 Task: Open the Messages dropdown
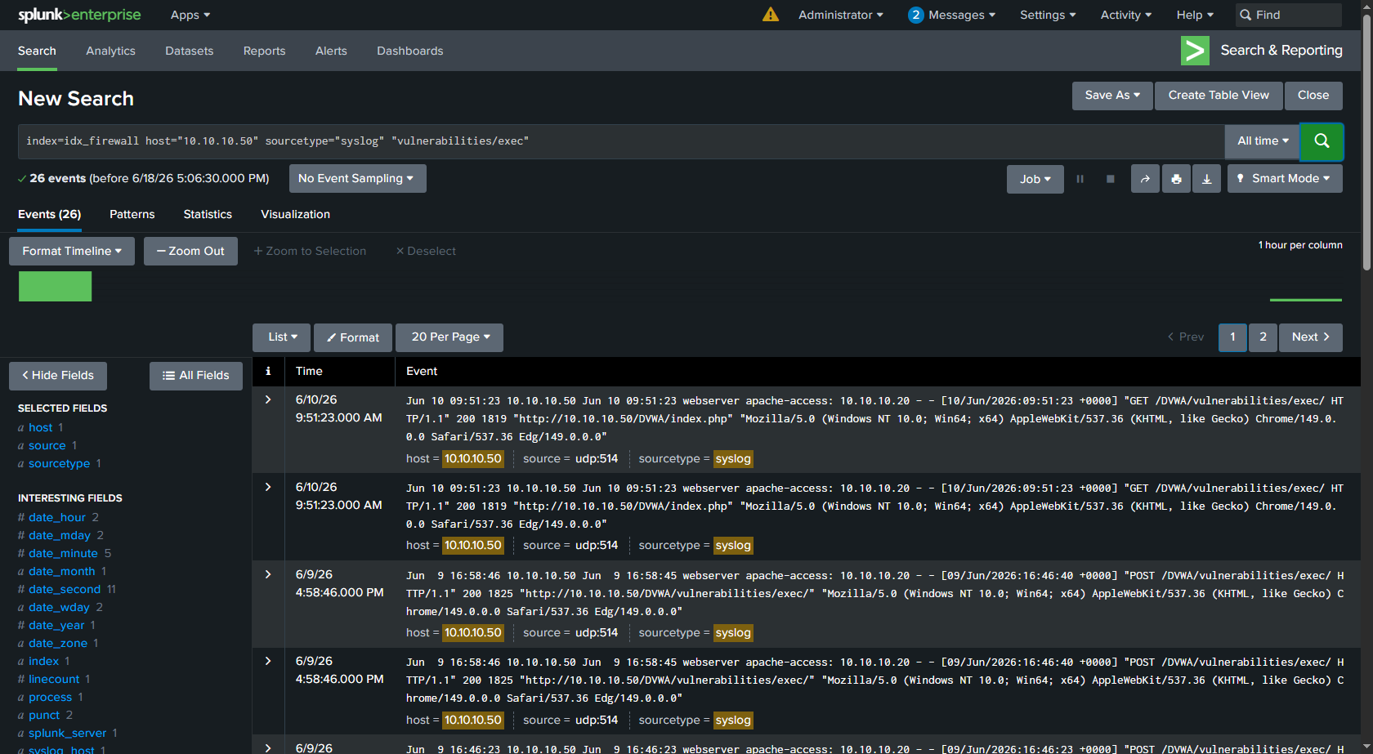962,15
